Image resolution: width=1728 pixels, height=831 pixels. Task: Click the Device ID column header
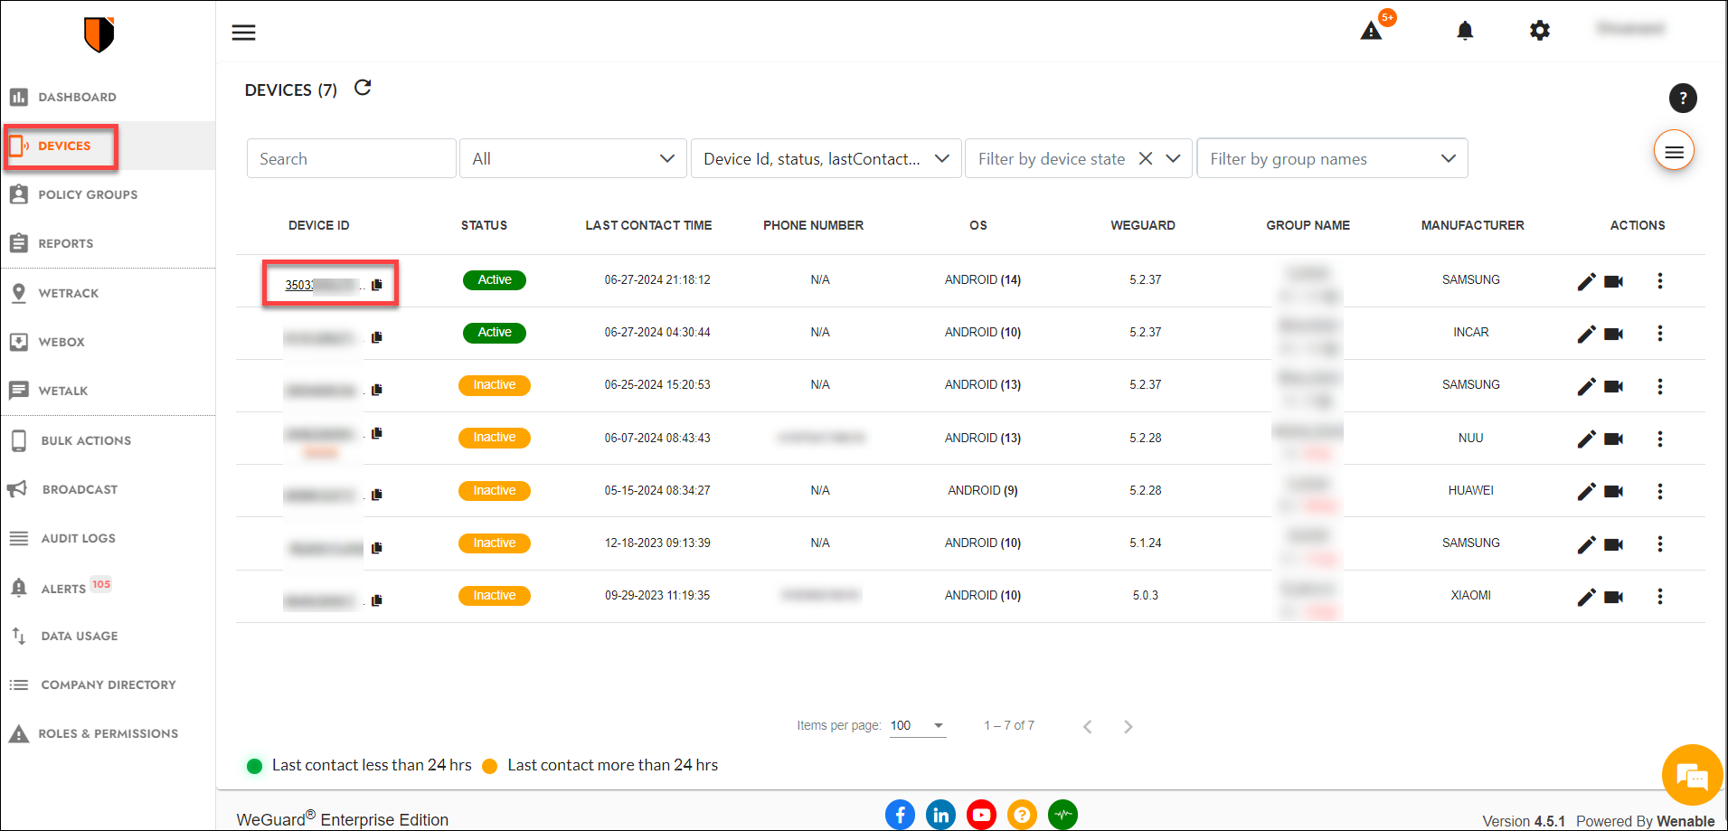[x=319, y=225]
